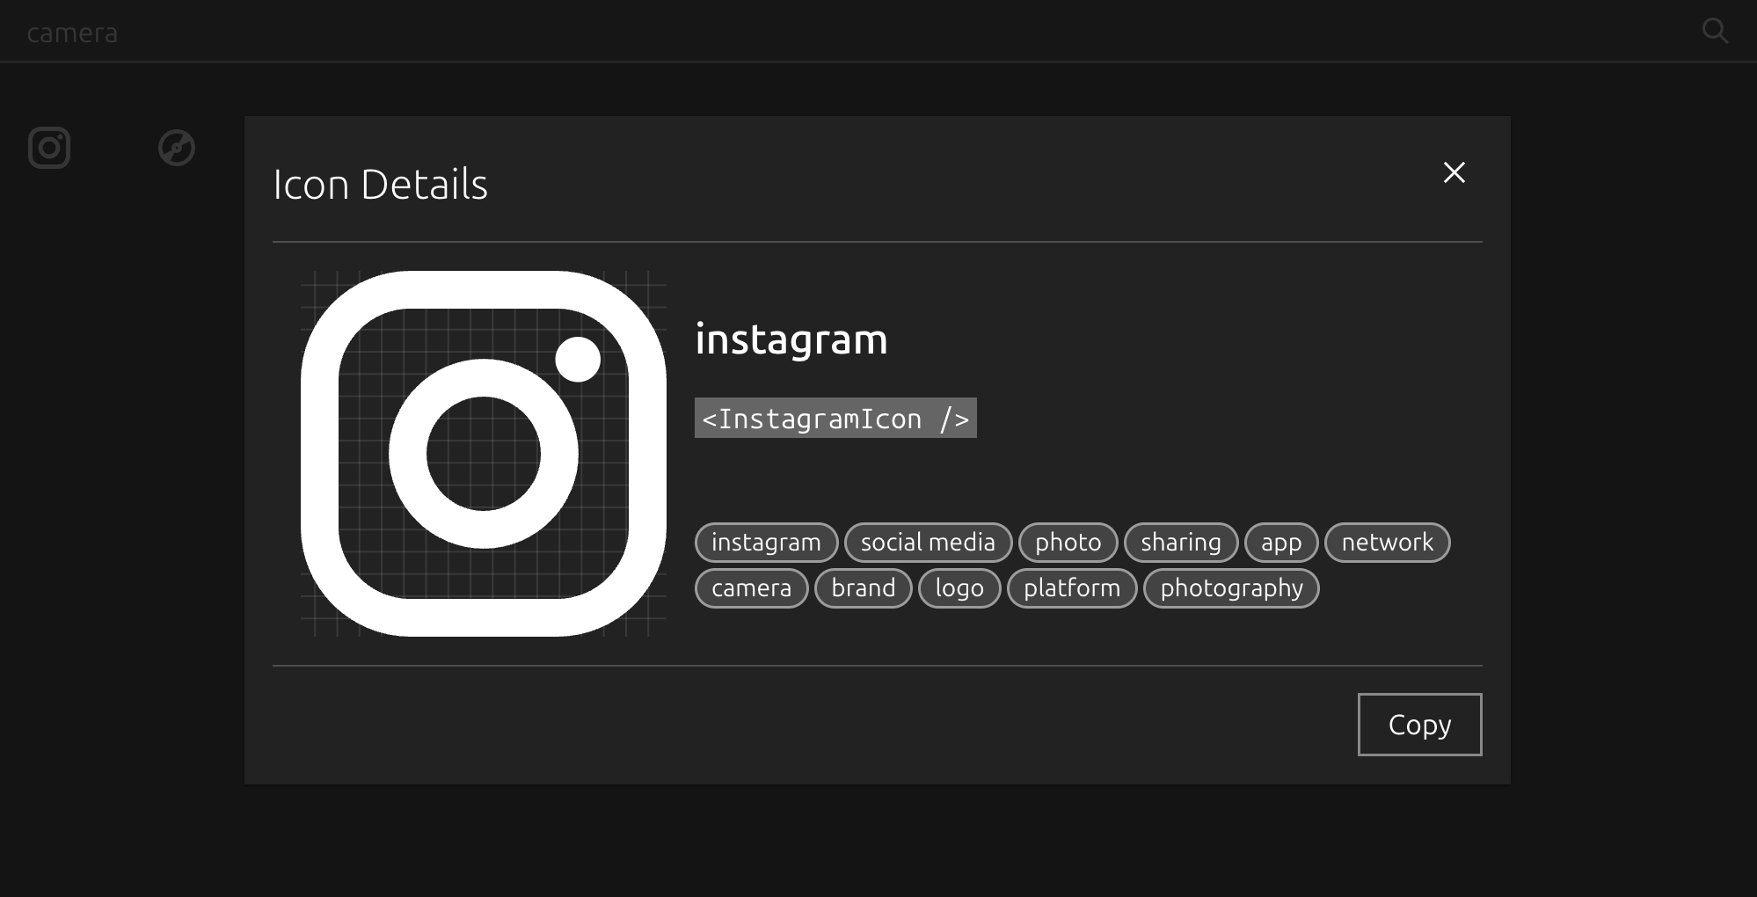Click the large Instagram icon preview
The height and width of the screenshot is (897, 1757).
point(484,454)
